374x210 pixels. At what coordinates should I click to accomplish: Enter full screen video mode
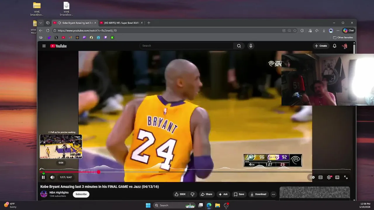(x=346, y=177)
